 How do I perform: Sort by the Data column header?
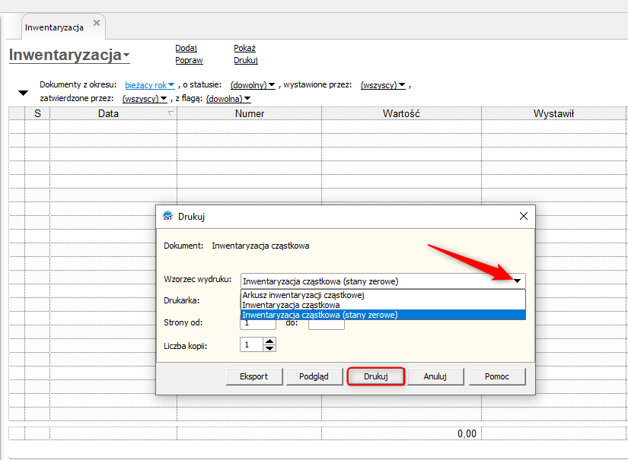click(x=113, y=113)
